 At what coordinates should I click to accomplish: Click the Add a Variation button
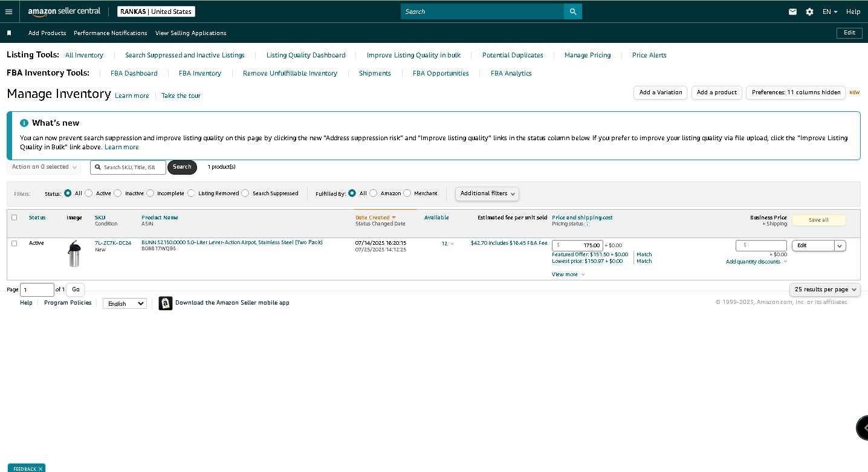661,92
